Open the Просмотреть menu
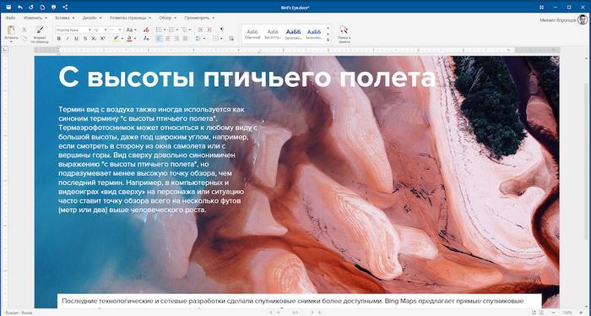 pyautogui.click(x=199, y=18)
